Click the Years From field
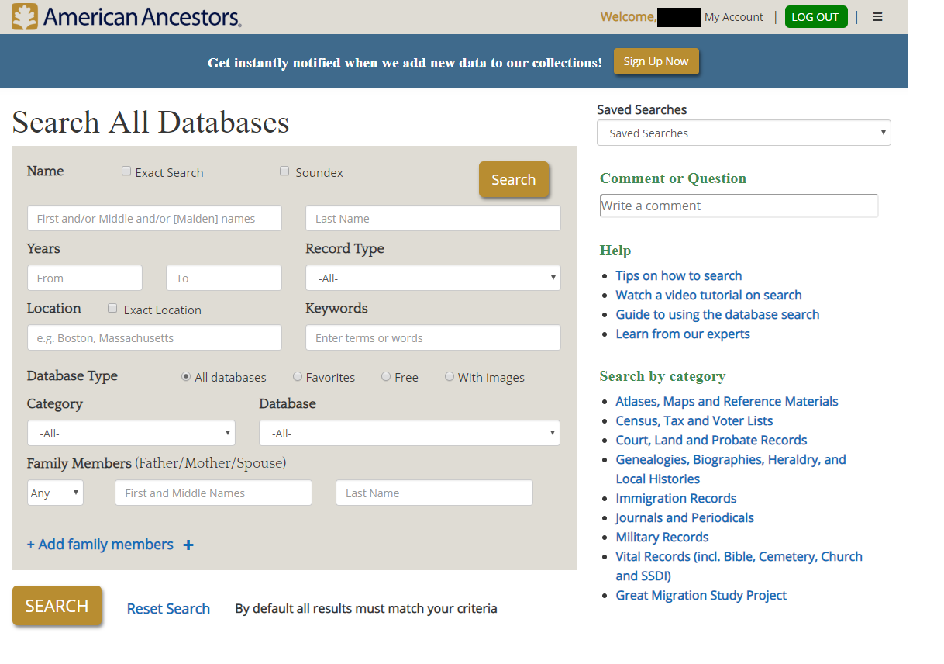The image size is (944, 664). pos(84,278)
